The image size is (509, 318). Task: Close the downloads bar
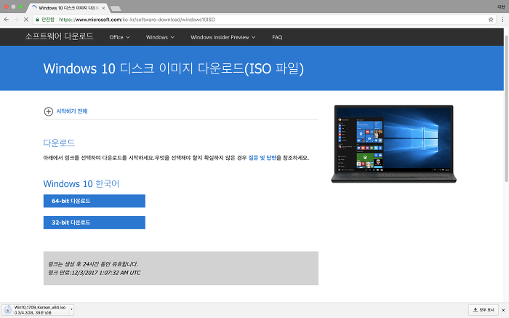point(503,310)
